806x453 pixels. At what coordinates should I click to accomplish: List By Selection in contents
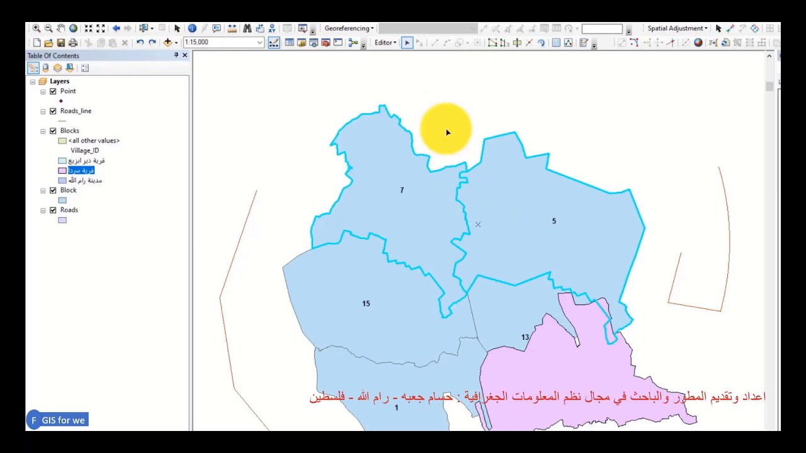(69, 68)
